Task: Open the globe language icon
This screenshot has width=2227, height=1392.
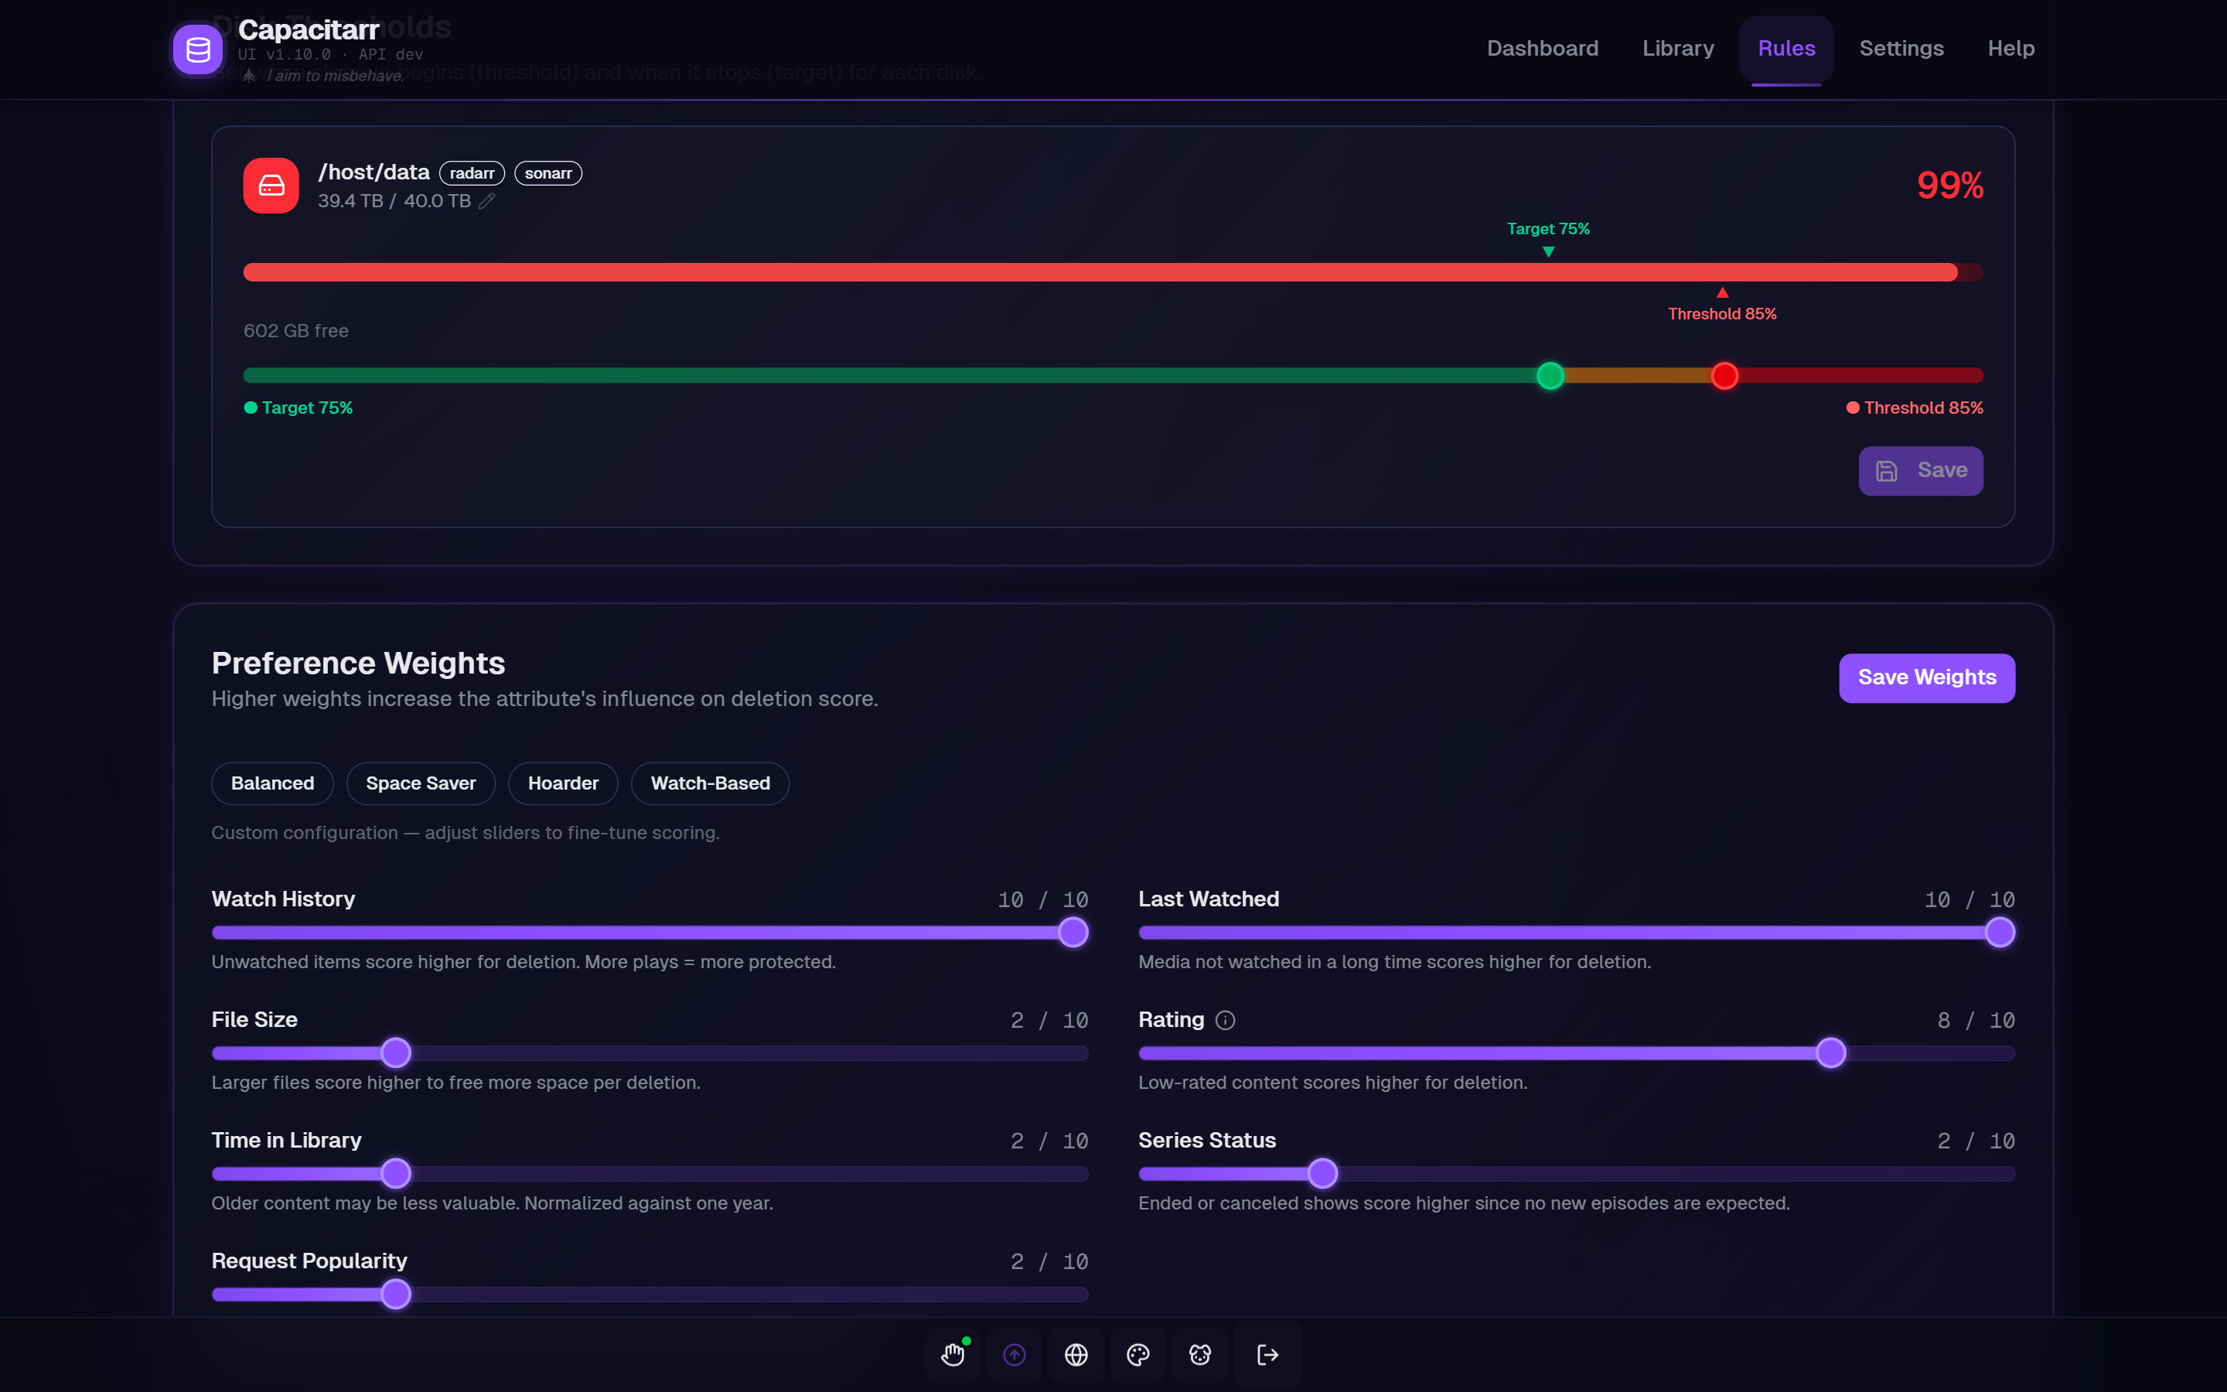Action: point(1076,1354)
